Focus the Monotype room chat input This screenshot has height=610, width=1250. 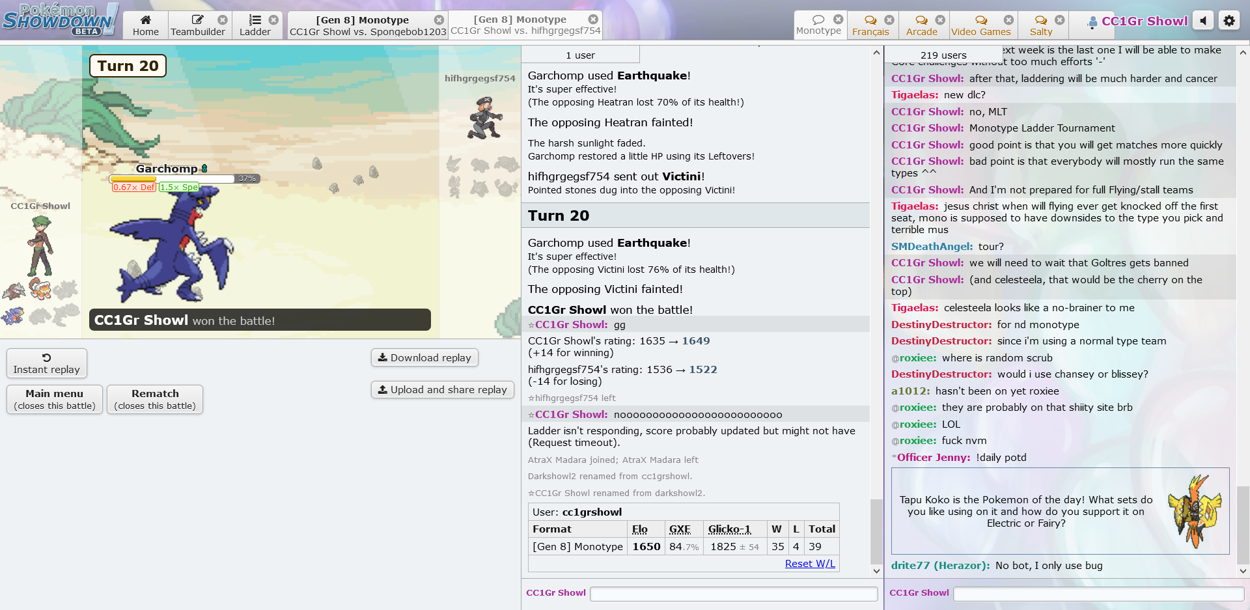click(x=1098, y=594)
